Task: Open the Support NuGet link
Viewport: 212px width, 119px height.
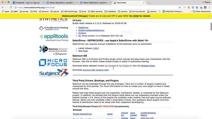Action: pyautogui.click(x=82, y=33)
